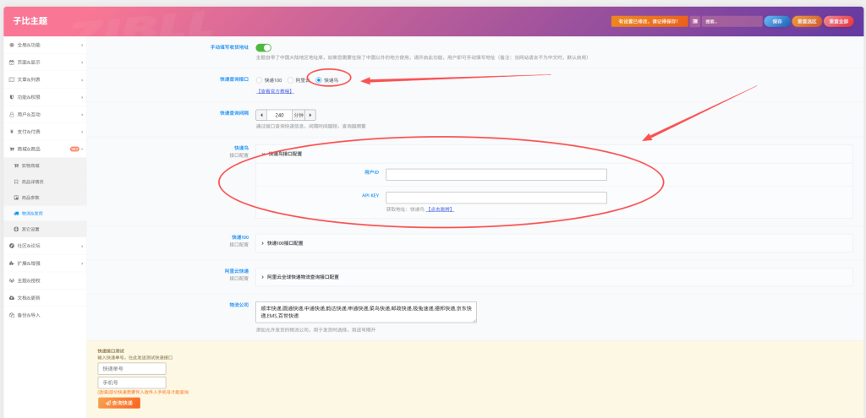The image size is (866, 418).
Task: Expand the 扩展&增强 chevron arrow
Action: 82,263
